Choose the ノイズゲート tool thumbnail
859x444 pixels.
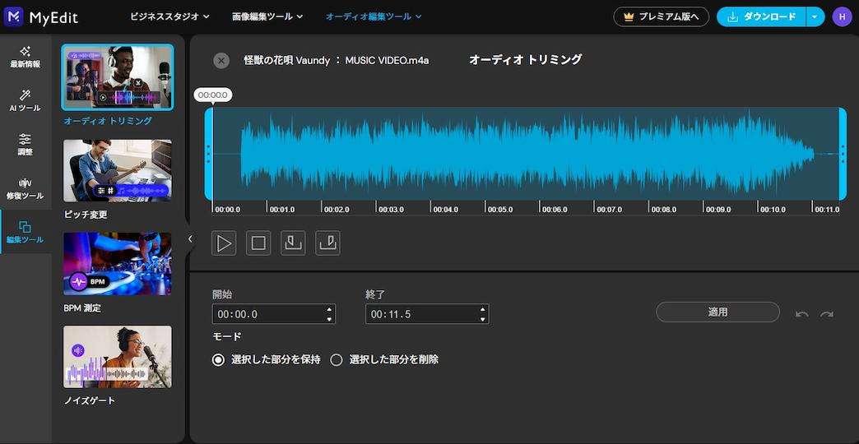point(117,357)
